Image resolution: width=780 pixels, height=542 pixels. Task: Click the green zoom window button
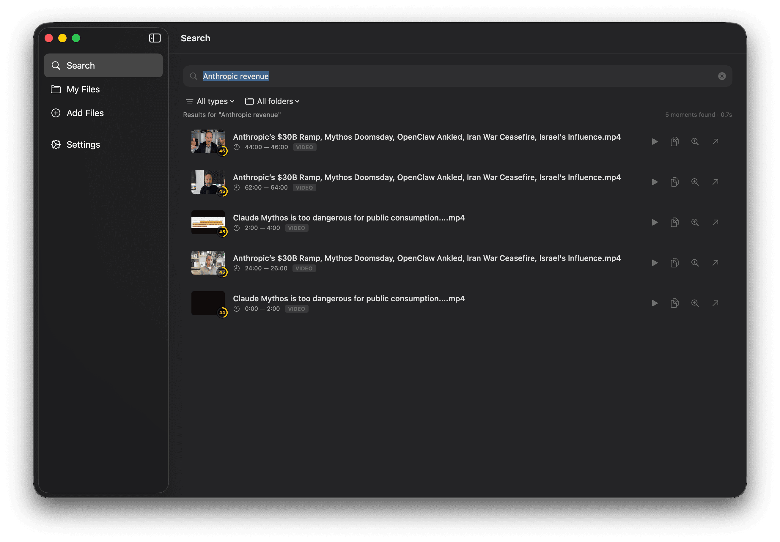(76, 38)
